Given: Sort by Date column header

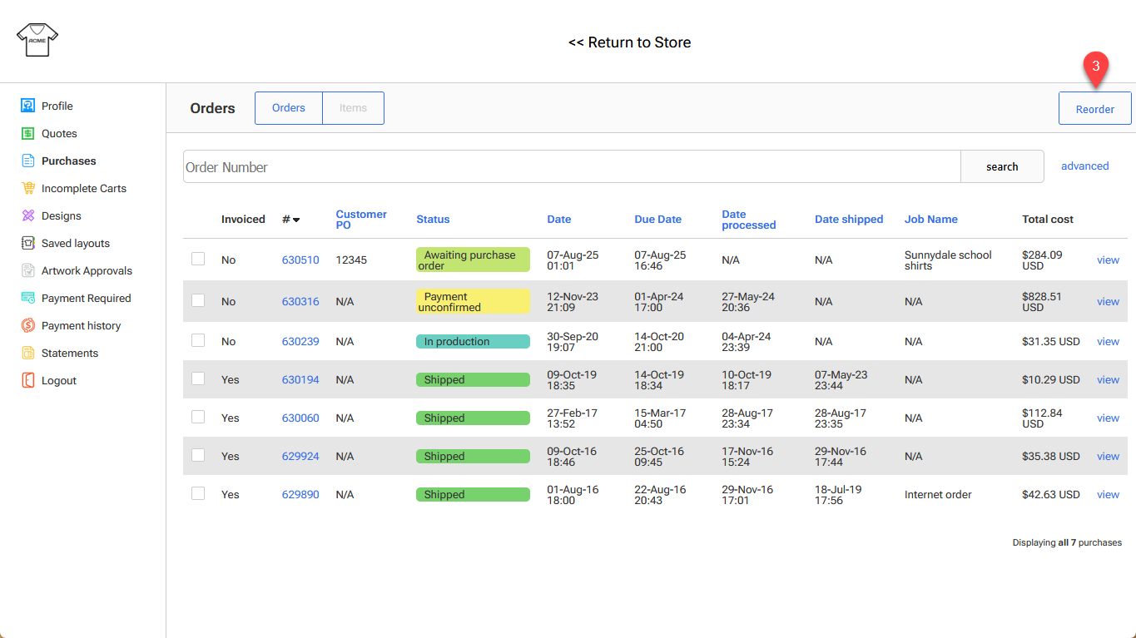Looking at the screenshot, I should [559, 220].
